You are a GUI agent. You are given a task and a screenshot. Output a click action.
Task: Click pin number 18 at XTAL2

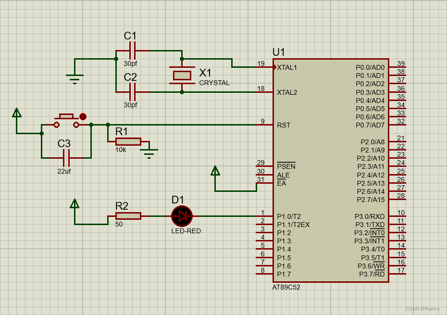[x=261, y=88]
